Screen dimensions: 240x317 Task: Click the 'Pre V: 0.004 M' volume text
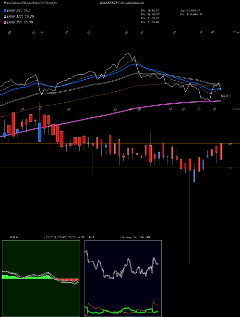191,14
